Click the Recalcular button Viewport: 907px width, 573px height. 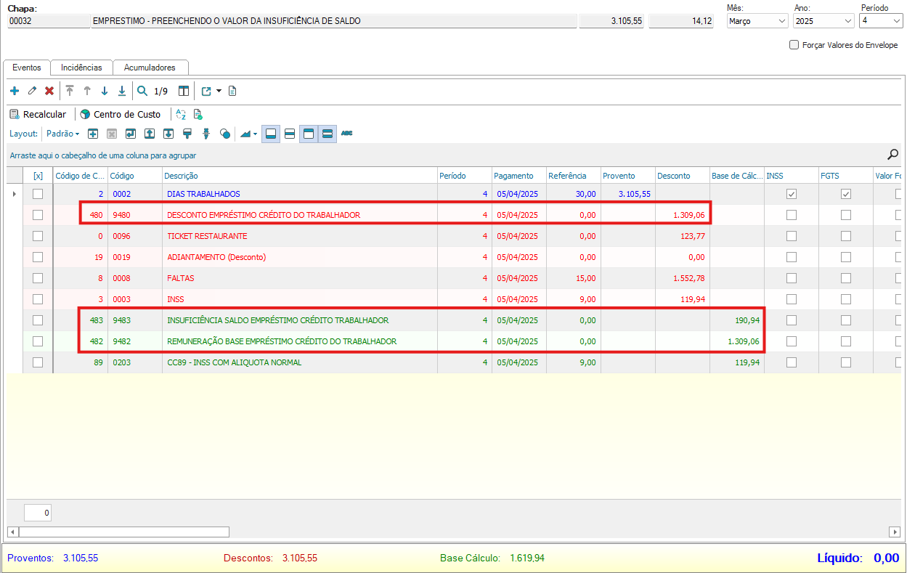click(38, 115)
